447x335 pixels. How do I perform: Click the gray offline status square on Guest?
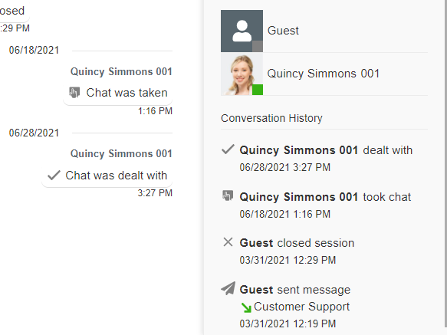pyautogui.click(x=258, y=46)
